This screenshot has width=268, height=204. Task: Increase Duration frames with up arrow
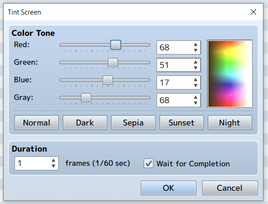point(53,160)
